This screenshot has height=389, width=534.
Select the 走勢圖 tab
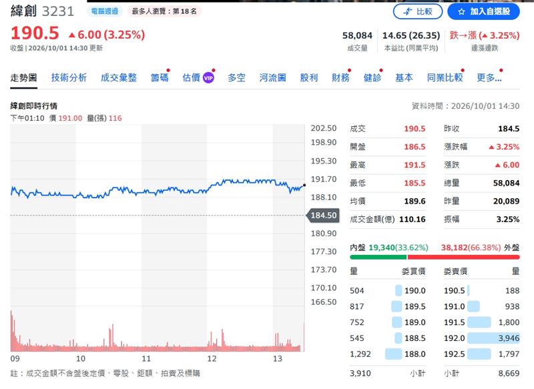click(23, 77)
